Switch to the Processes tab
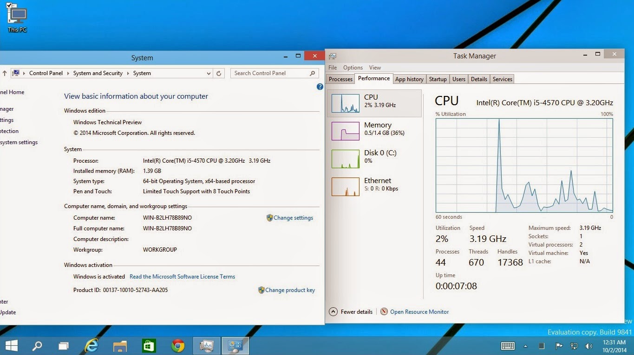Viewport: 634px width, 355px height. point(340,79)
